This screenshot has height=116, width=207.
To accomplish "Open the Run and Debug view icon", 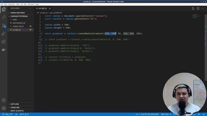I will (x=4, y=34).
